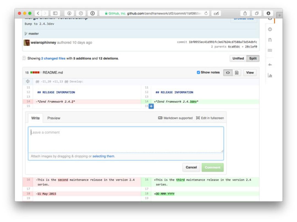Click the blue plus add-comment icon
The width and height of the screenshot is (297, 222).
coord(151,106)
